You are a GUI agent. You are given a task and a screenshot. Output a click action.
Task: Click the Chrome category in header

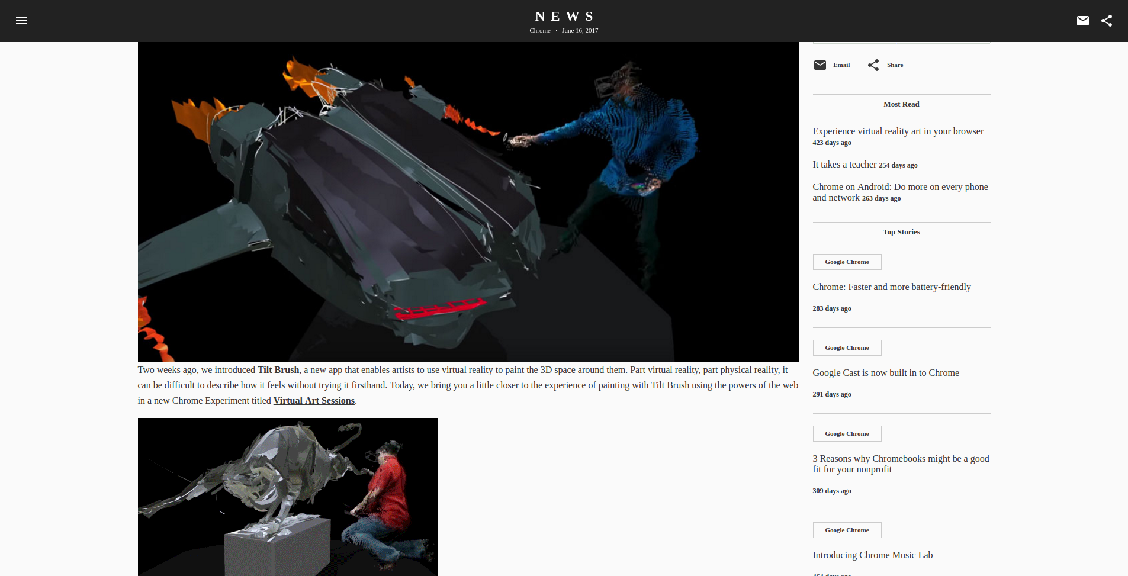coord(540,31)
